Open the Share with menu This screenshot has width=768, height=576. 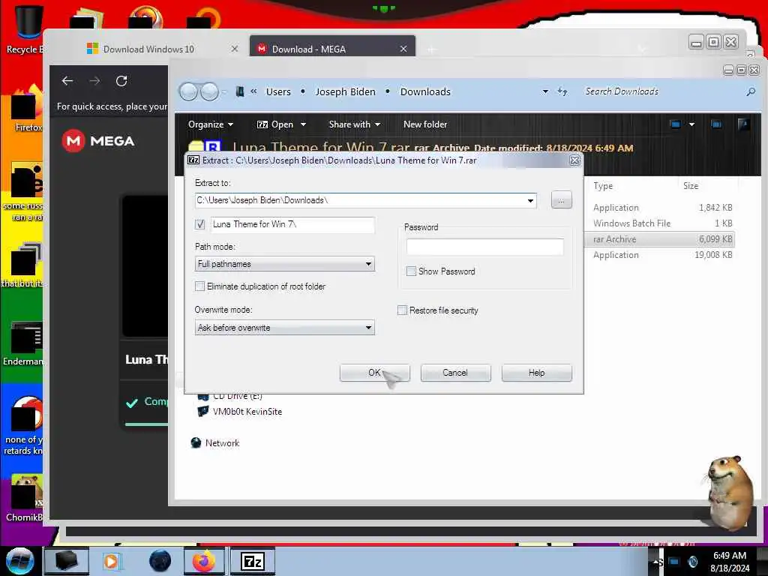click(355, 124)
